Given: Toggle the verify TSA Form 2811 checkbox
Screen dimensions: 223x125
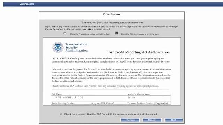Looking at the screenshot, I should pos(61,114).
